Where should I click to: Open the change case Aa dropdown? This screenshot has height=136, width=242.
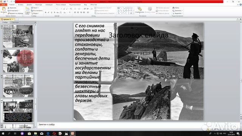point(65,12)
